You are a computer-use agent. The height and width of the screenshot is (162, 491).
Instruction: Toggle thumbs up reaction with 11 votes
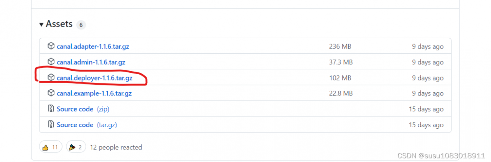(x=51, y=147)
